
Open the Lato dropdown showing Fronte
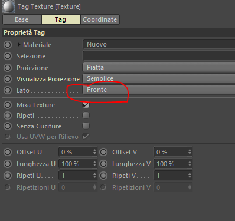[x=159, y=90]
